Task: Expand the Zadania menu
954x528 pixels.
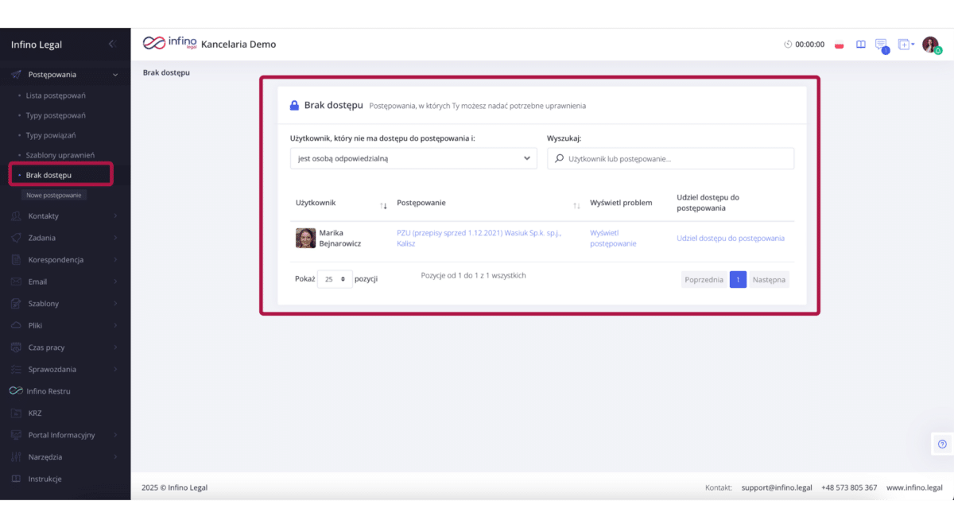Action: pyautogui.click(x=115, y=238)
